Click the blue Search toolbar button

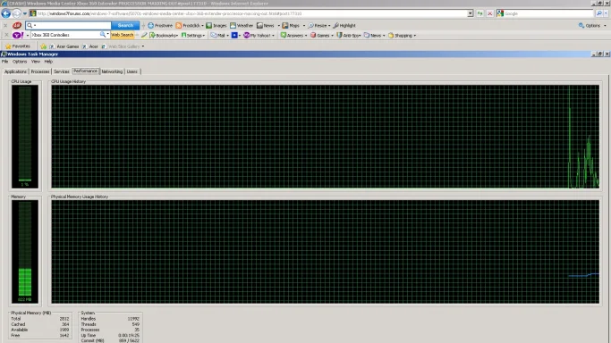[x=125, y=25]
